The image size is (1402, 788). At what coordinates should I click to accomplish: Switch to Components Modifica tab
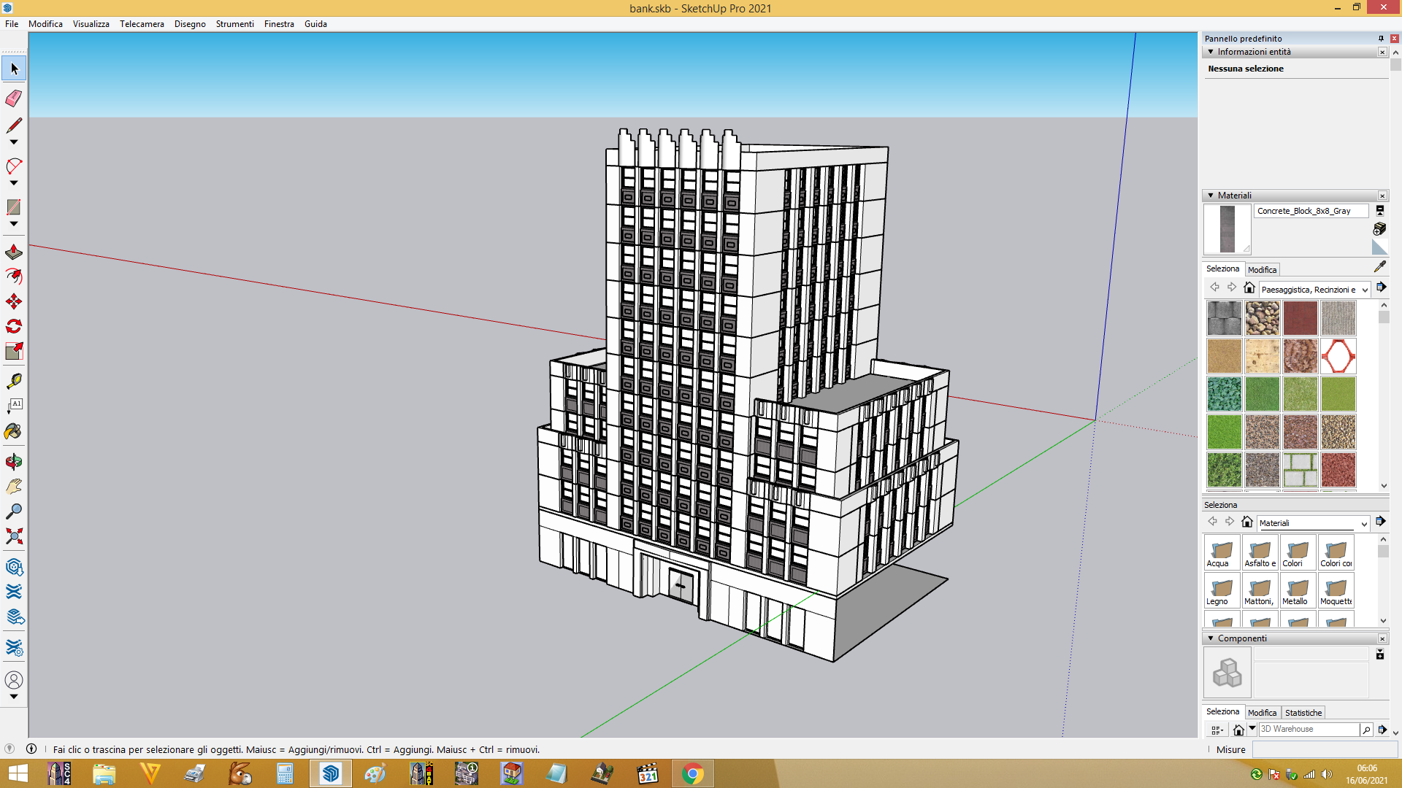point(1262,713)
